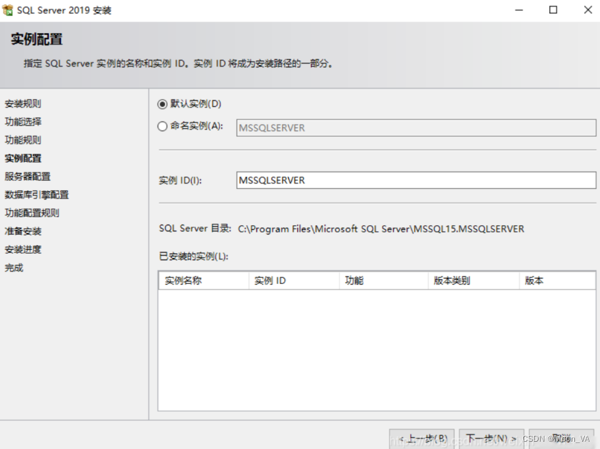Click 完成 step in sidebar
The width and height of the screenshot is (600, 449).
tap(14, 267)
